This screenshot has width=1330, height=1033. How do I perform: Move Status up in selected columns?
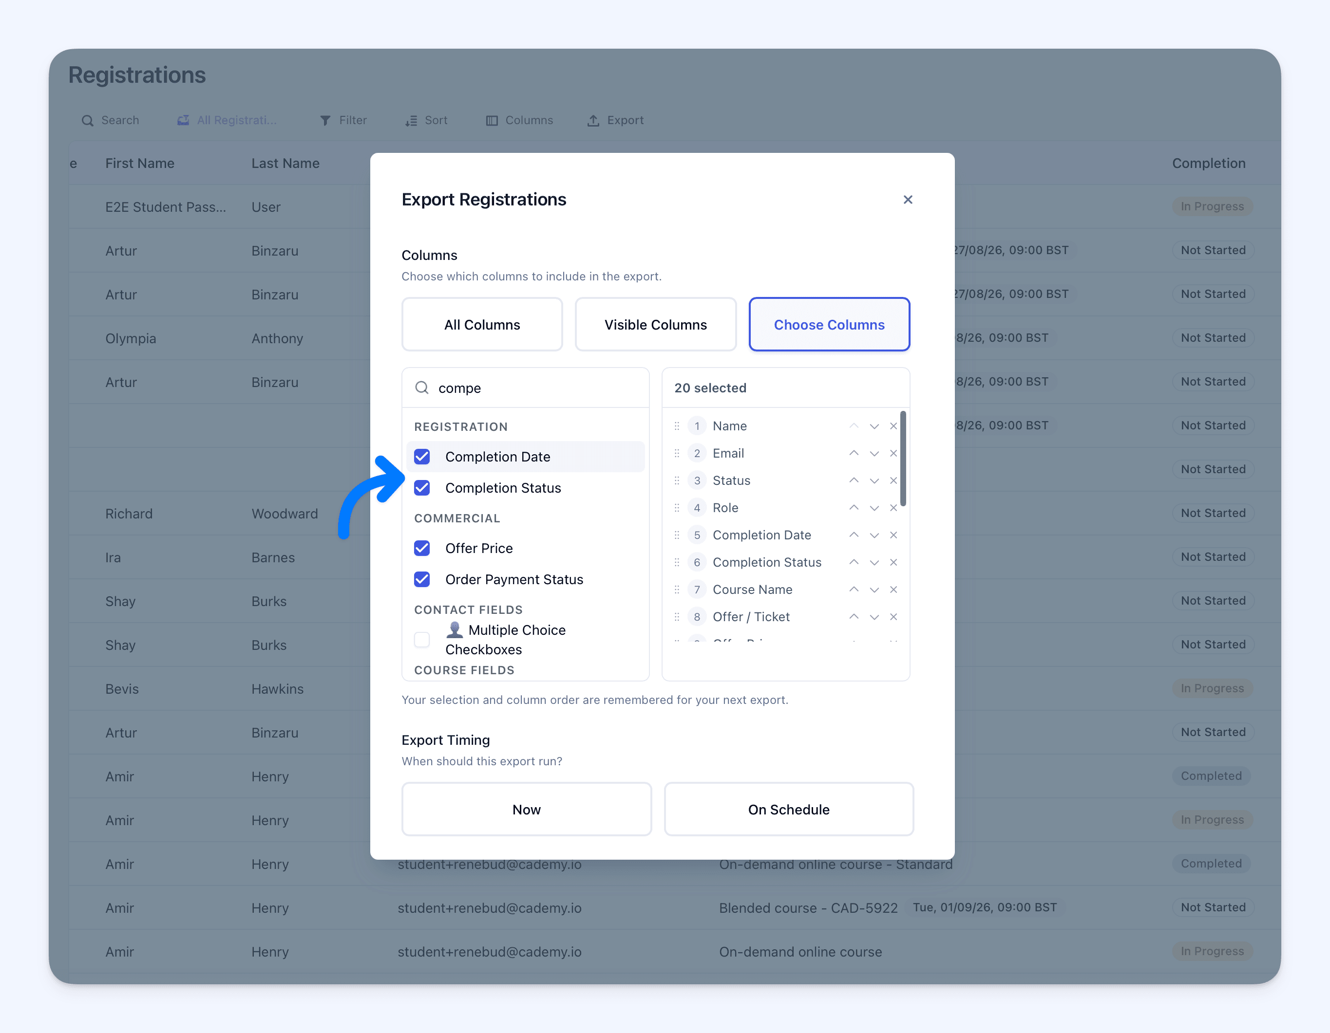click(854, 480)
